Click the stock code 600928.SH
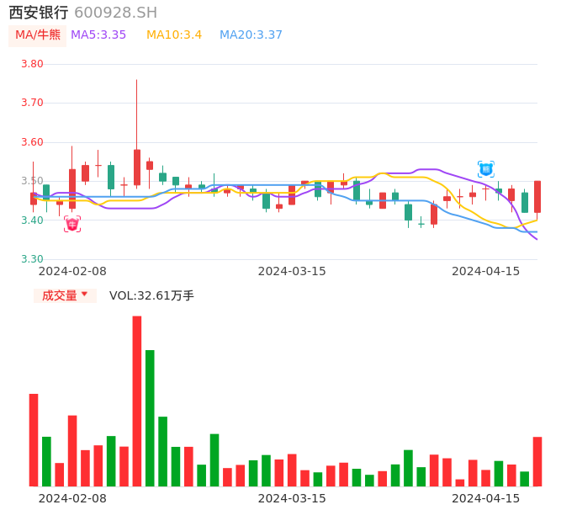Viewport: 577px width, 510px height. pos(115,13)
